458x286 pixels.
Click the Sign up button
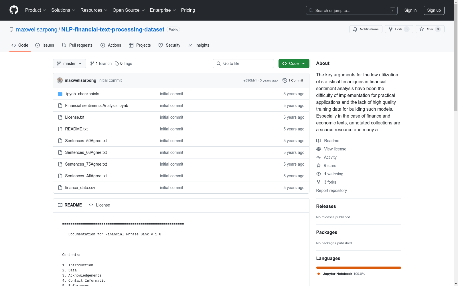[434, 10]
